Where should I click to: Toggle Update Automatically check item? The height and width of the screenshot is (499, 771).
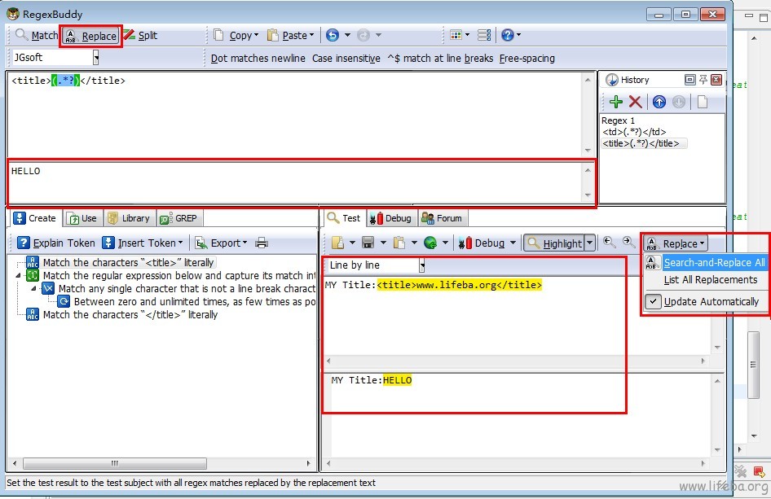click(x=706, y=301)
